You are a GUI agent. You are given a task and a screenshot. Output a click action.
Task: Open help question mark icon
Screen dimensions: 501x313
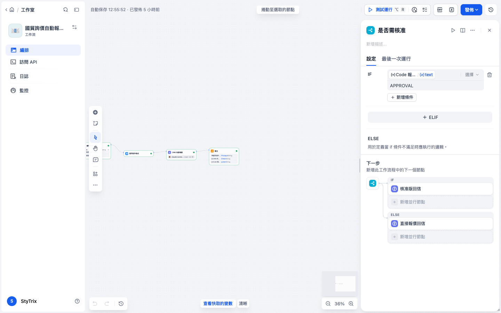(77, 301)
